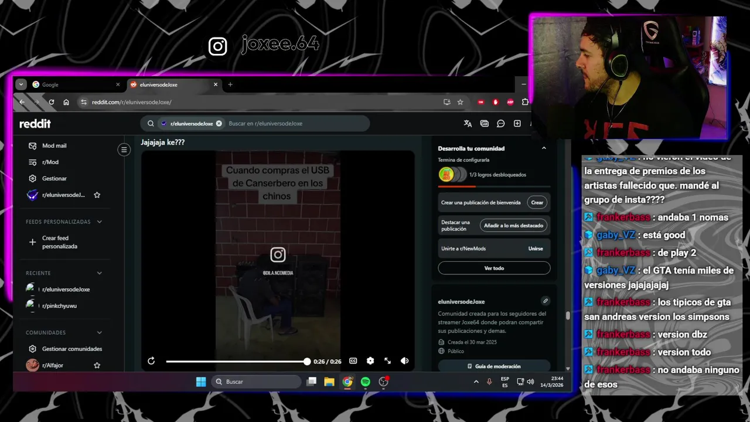This screenshot has width=750, height=422.
Task: Click the site information icon in address bar
Action: pyautogui.click(x=84, y=102)
